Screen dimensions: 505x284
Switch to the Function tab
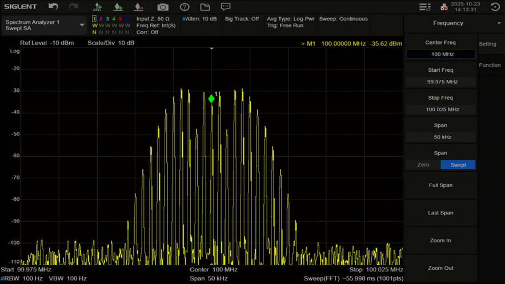click(x=490, y=65)
